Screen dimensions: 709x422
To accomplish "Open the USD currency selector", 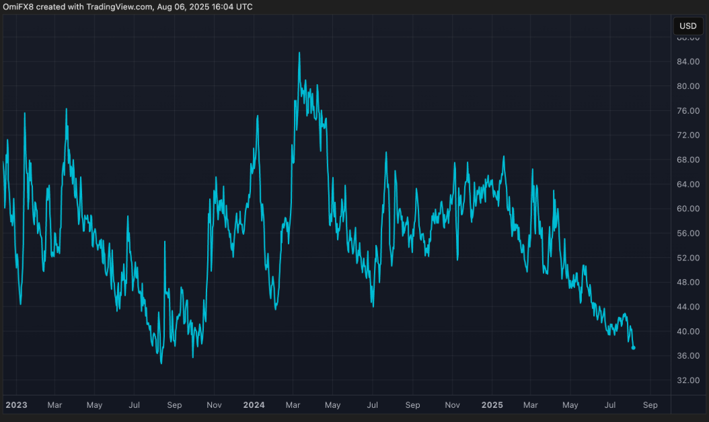I will pyautogui.click(x=687, y=26).
